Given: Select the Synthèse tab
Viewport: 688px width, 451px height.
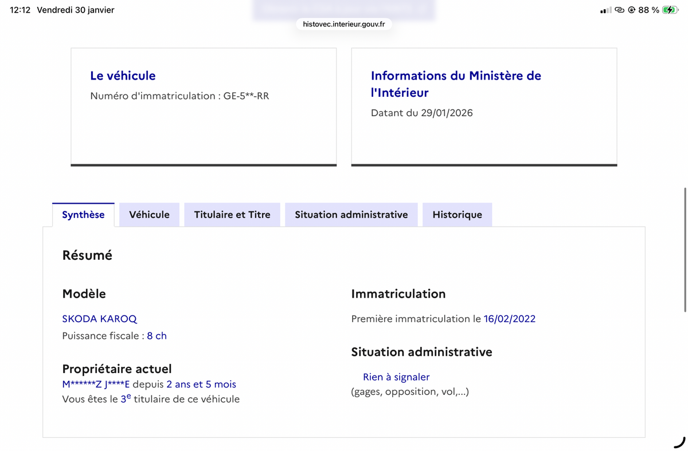Looking at the screenshot, I should pos(83,215).
